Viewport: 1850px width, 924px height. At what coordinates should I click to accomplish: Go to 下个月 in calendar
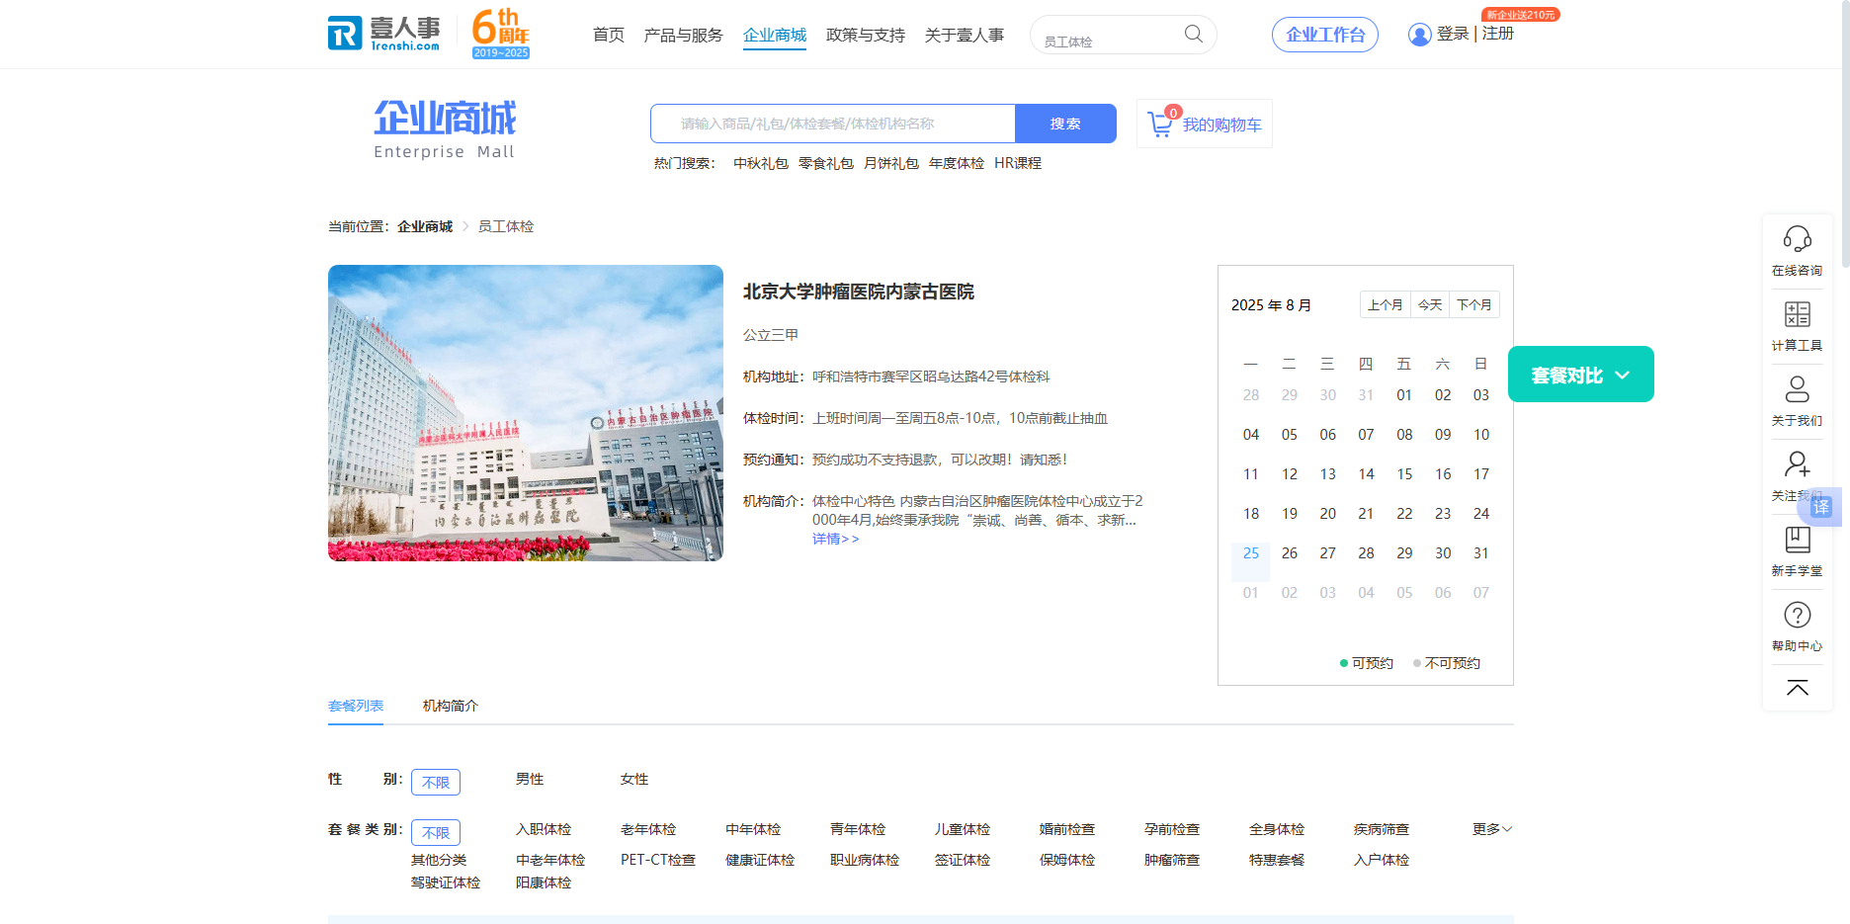click(1474, 304)
